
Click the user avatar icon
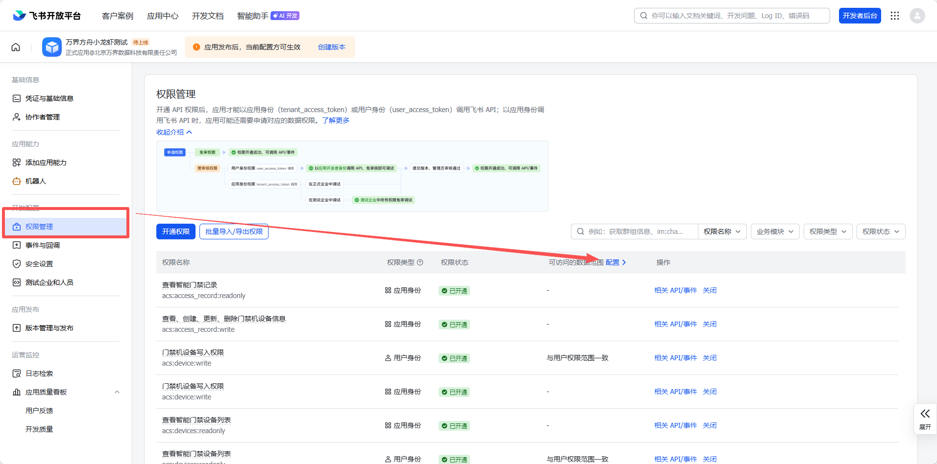[x=917, y=16]
